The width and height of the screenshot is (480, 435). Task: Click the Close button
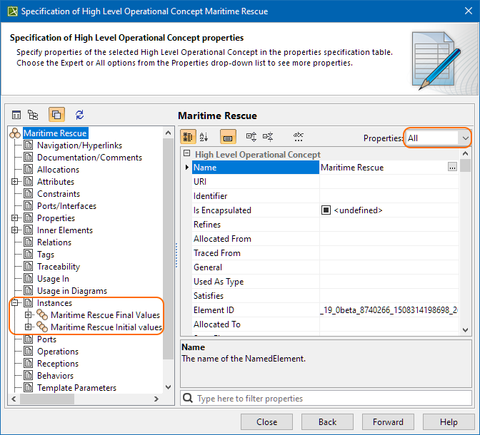pos(267,422)
